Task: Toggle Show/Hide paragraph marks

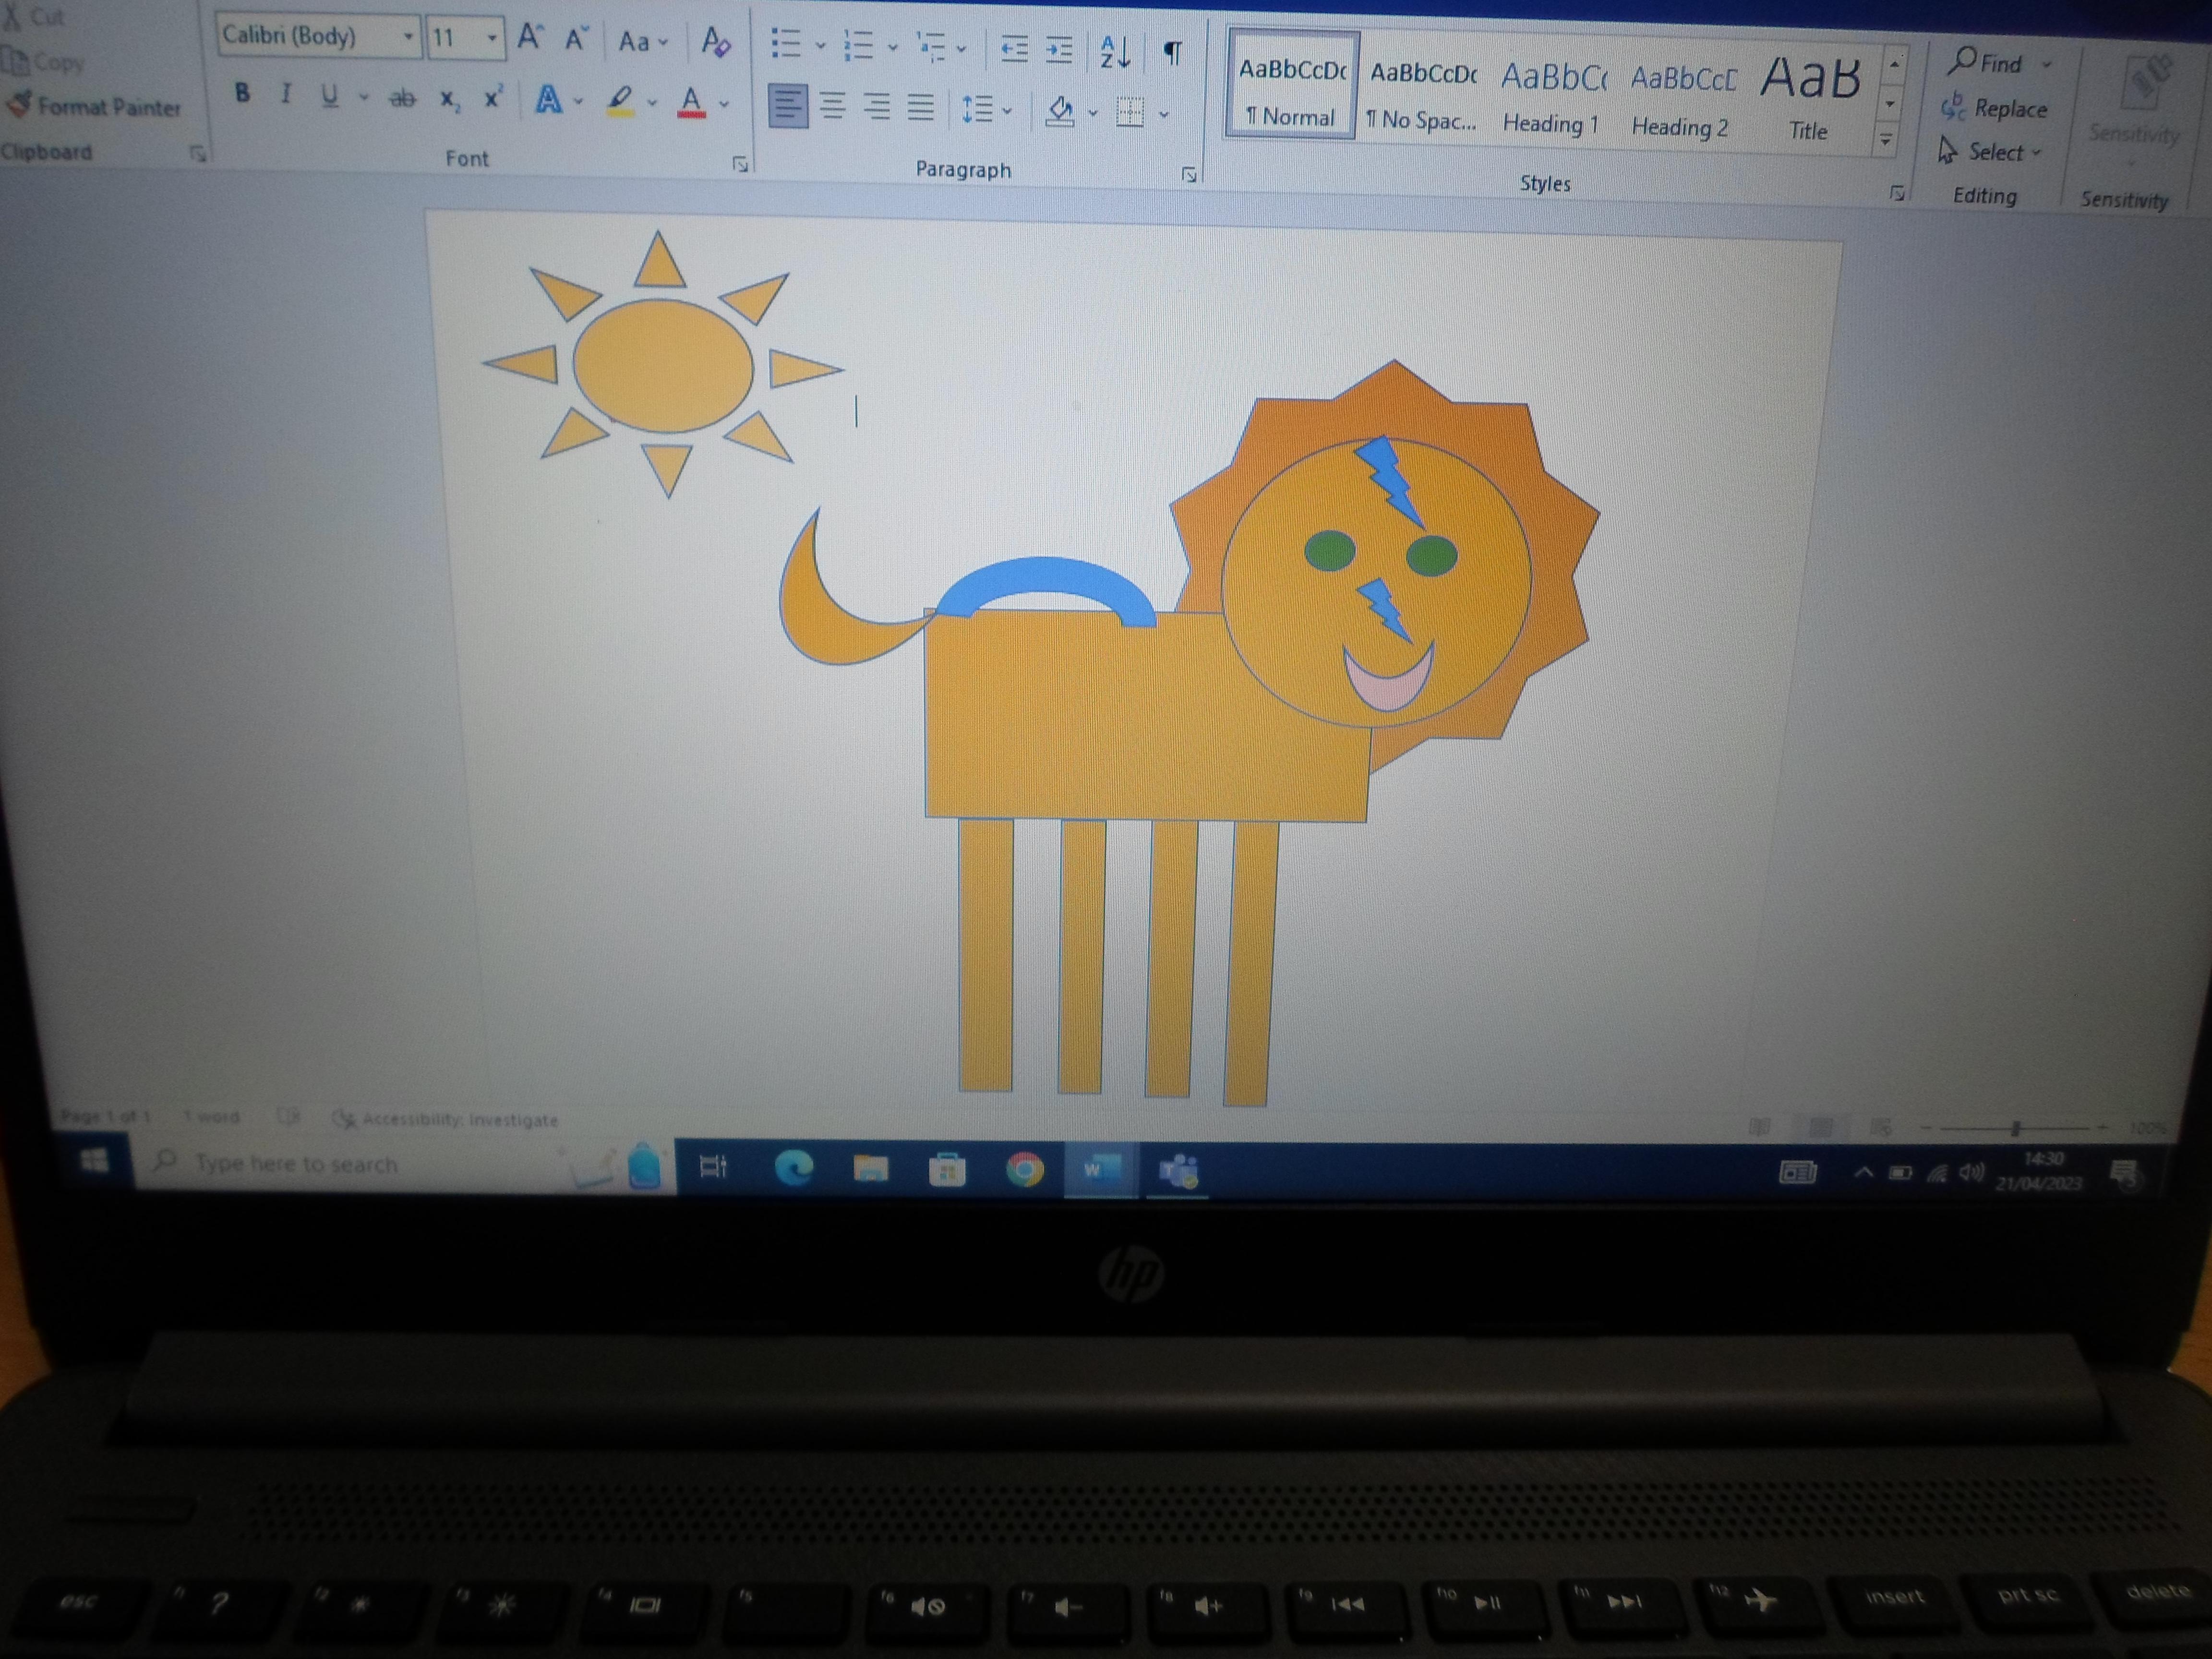Action: click(x=1173, y=53)
